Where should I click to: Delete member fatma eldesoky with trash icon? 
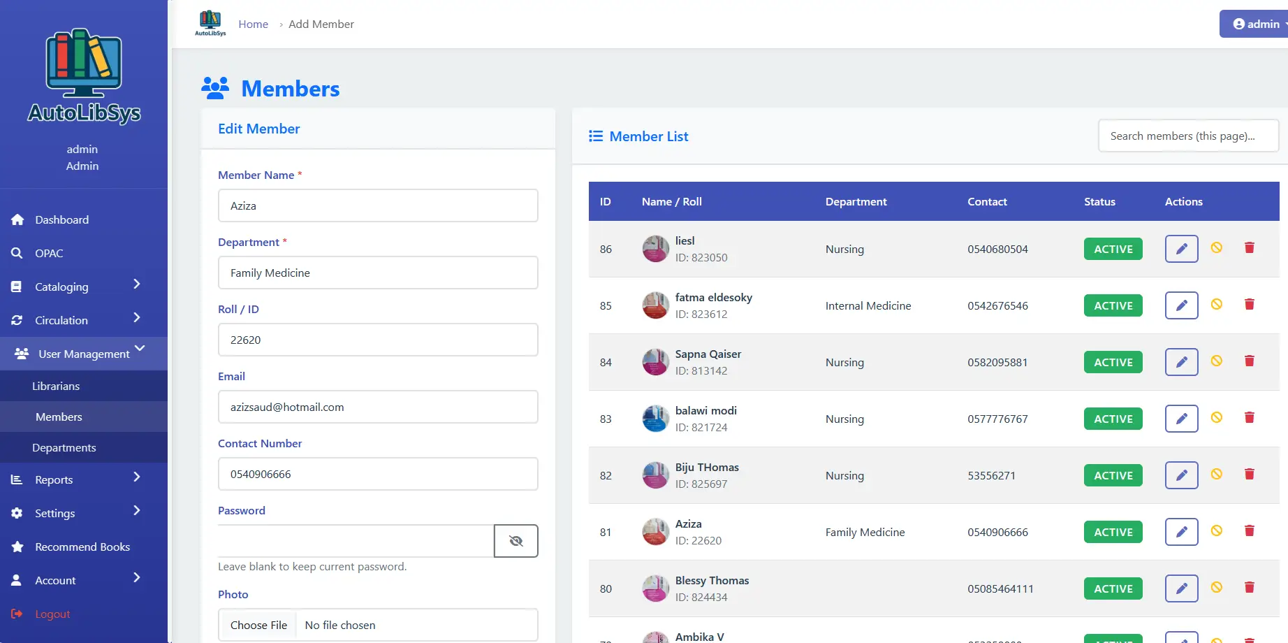[x=1249, y=305]
